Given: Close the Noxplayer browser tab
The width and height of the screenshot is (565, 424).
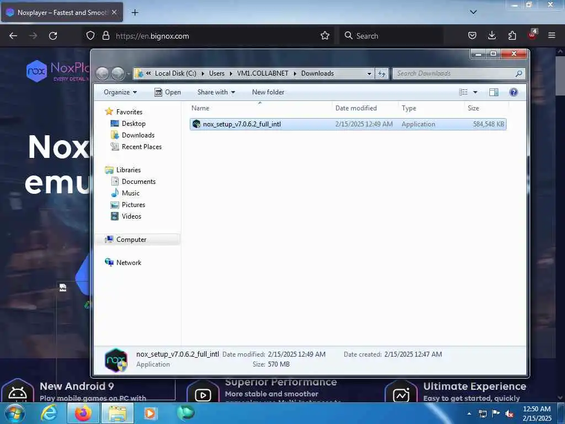Looking at the screenshot, I should (114, 12).
